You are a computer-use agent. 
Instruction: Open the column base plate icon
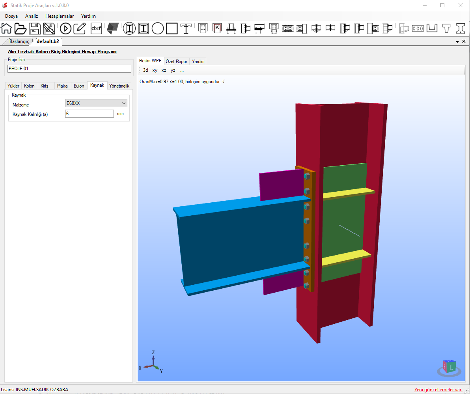pos(231,28)
